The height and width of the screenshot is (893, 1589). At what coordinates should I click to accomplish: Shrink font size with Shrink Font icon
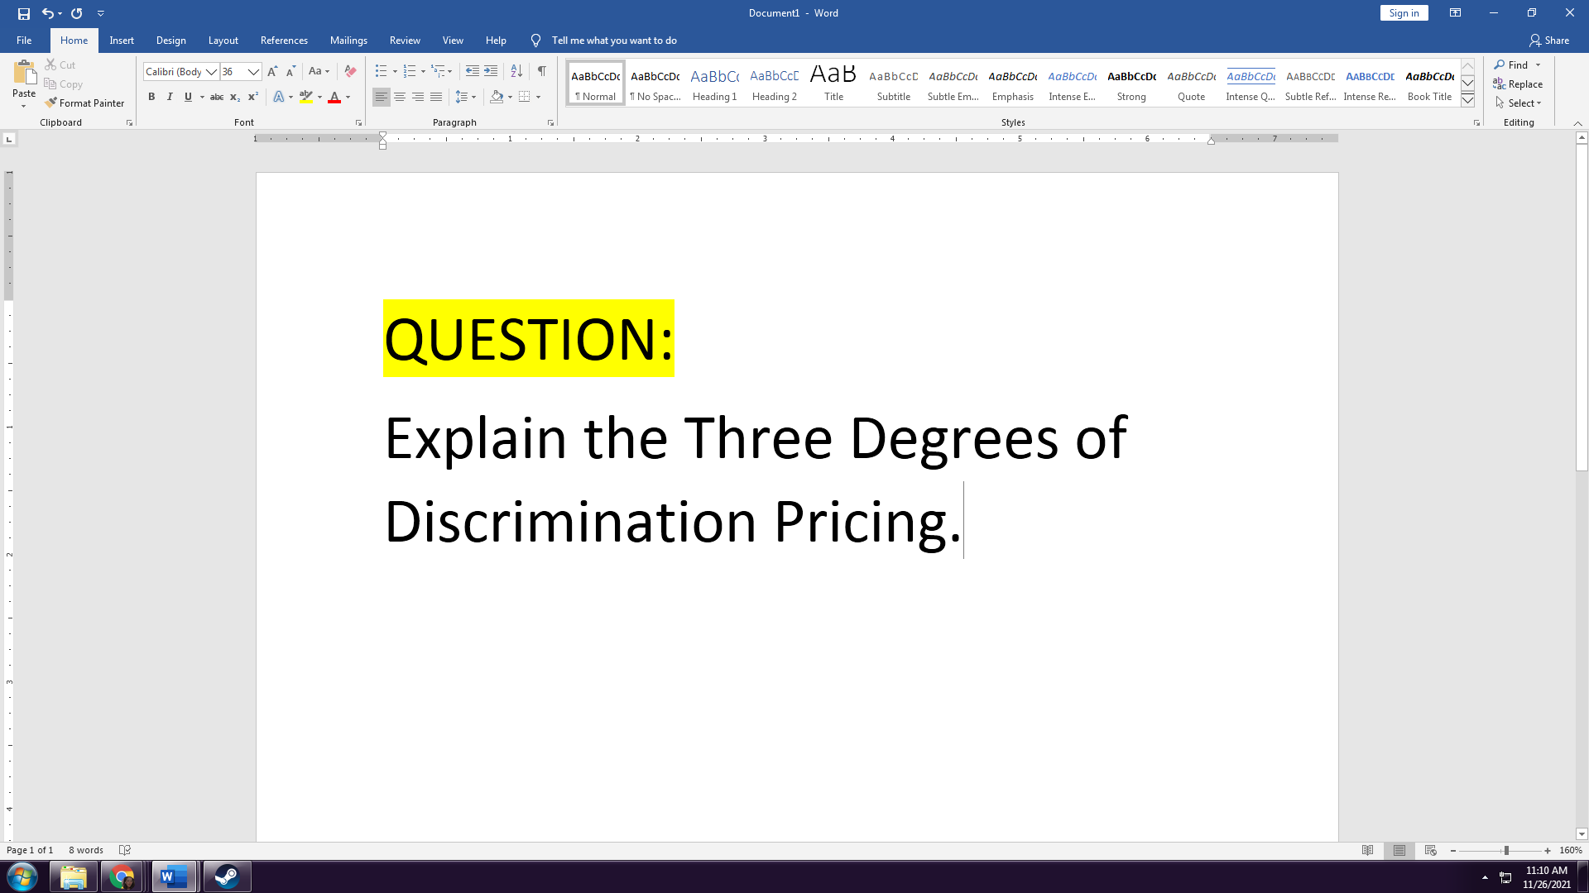290,72
